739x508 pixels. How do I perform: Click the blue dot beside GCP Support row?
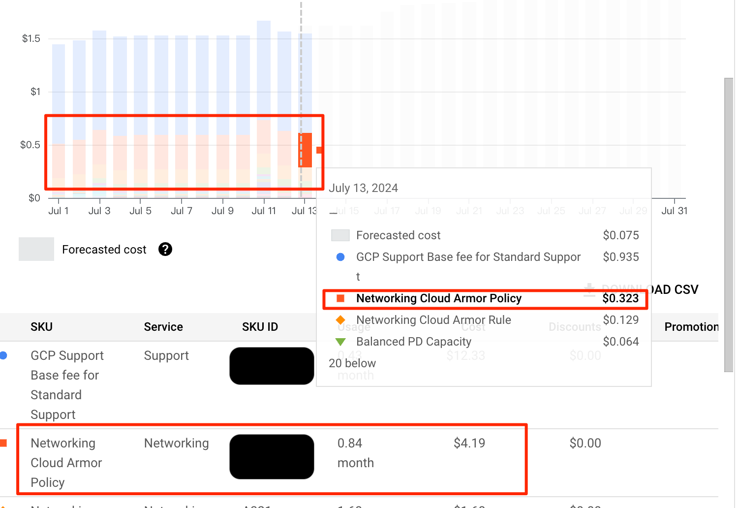(3, 355)
